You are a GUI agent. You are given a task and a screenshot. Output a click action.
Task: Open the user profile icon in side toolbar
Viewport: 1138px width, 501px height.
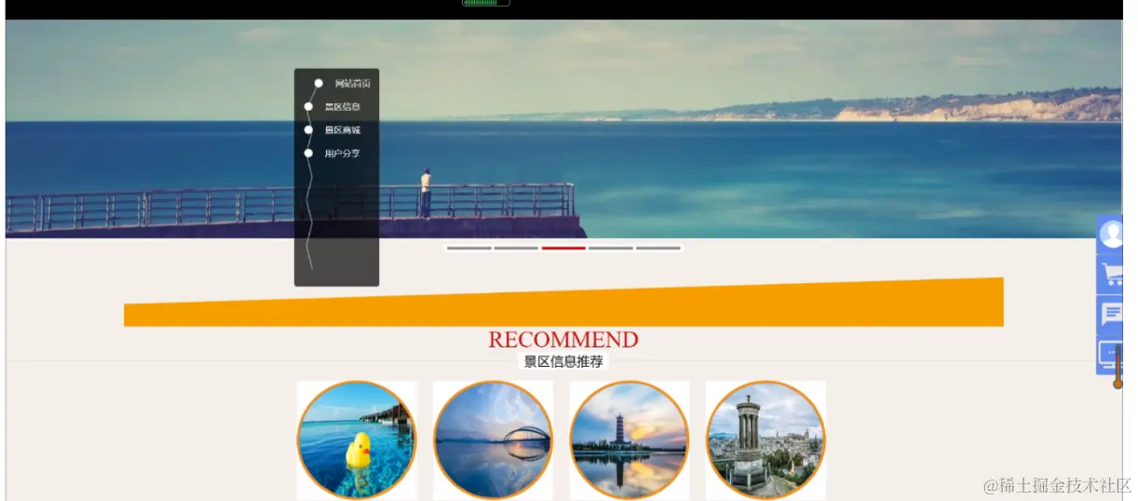point(1110,234)
